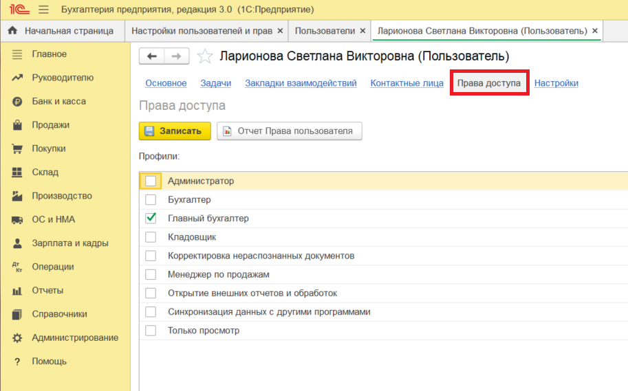The image size is (628, 391).
Task: Tick the Кладовщик profile checkbox
Action: 151,237
